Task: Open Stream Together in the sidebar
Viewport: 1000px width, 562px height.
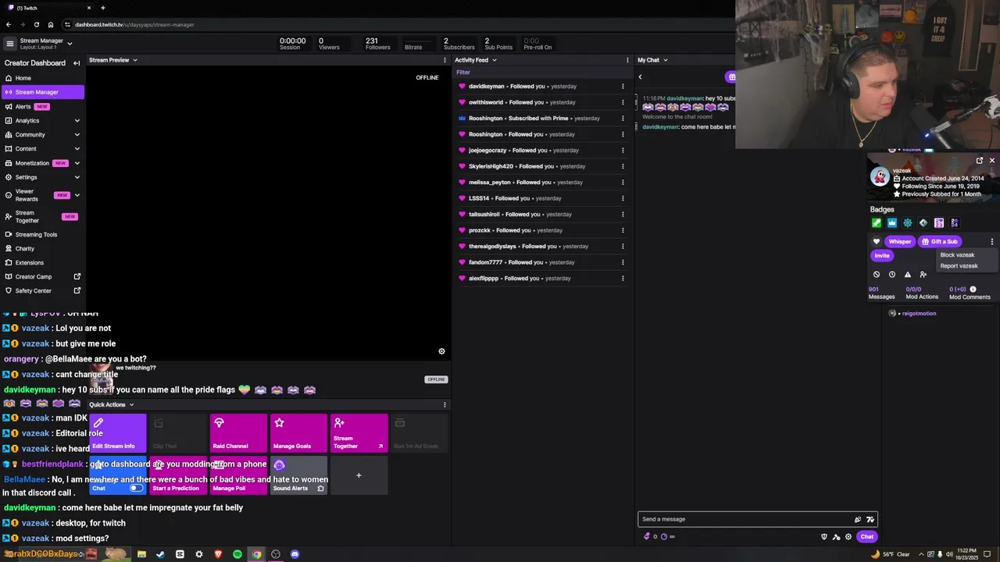Action: coord(42,216)
